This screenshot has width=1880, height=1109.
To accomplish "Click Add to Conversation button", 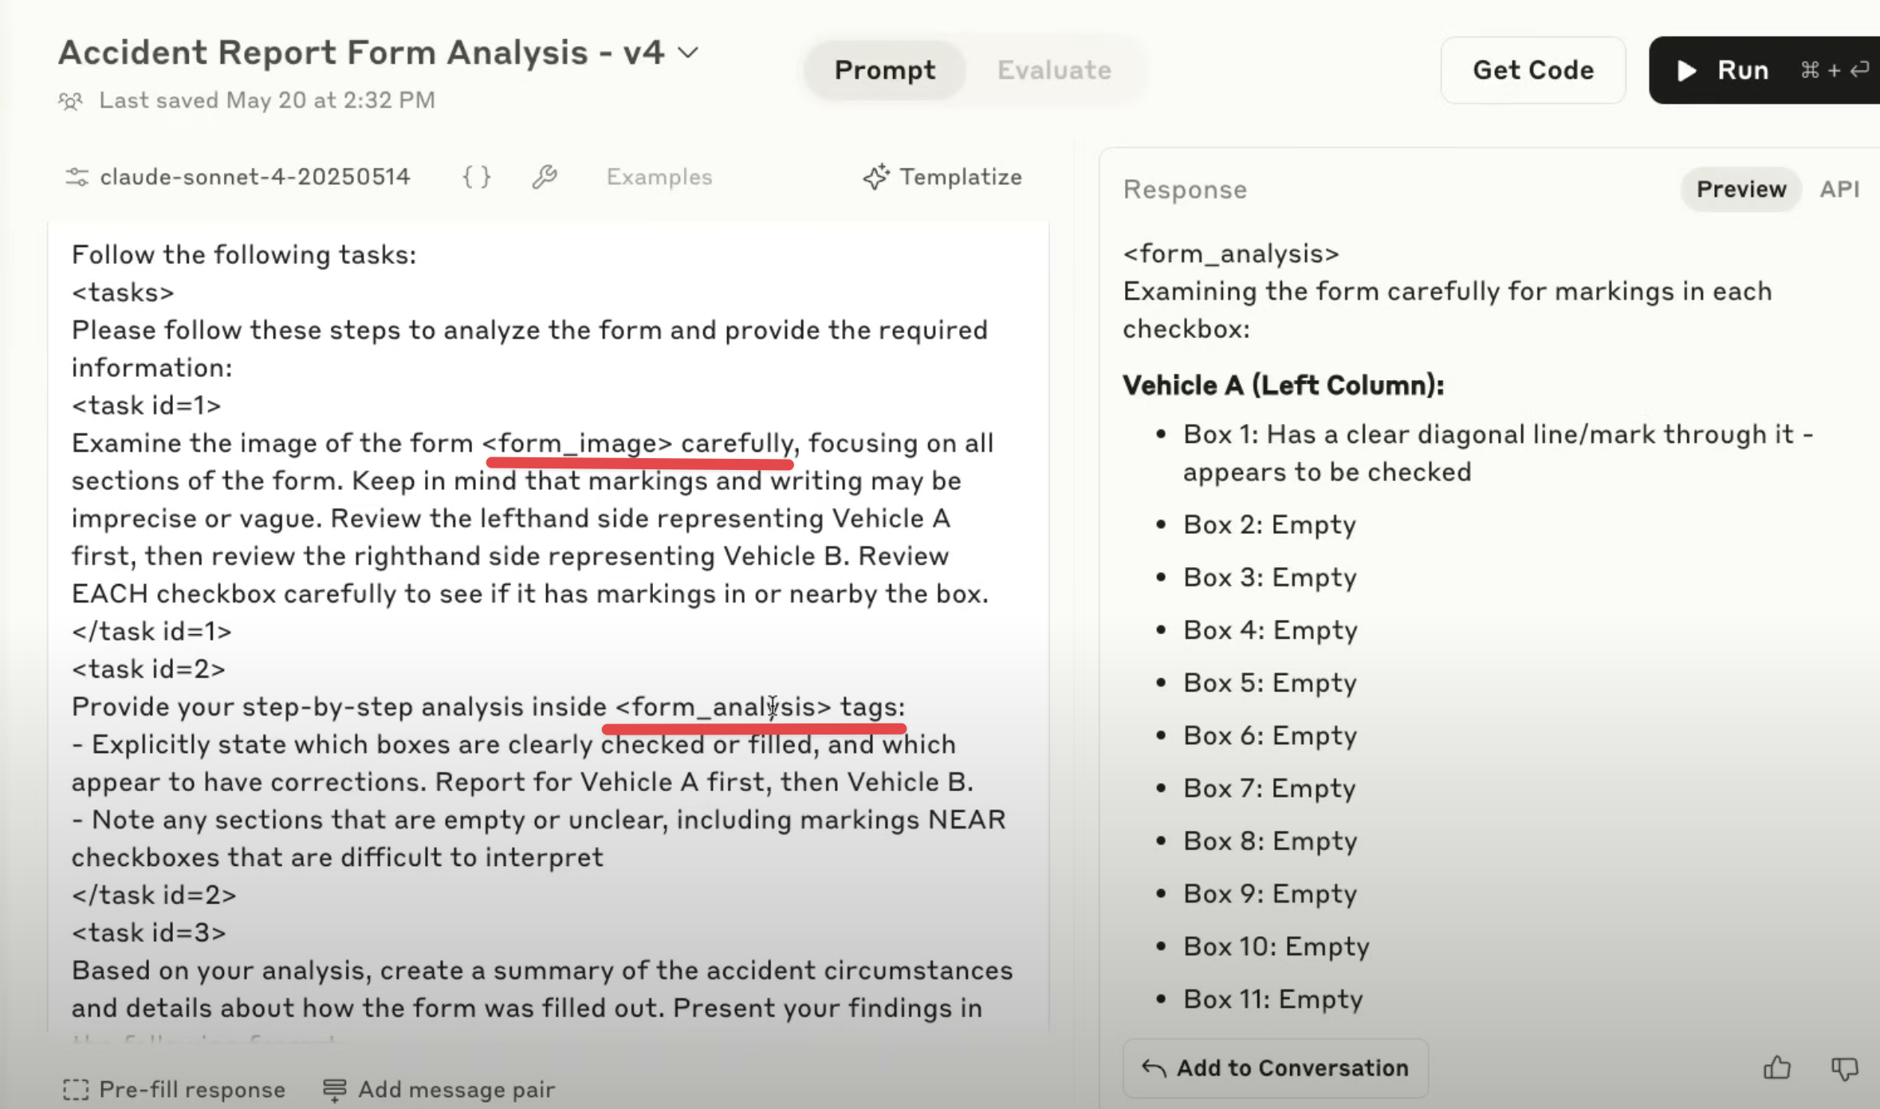I will point(1275,1068).
